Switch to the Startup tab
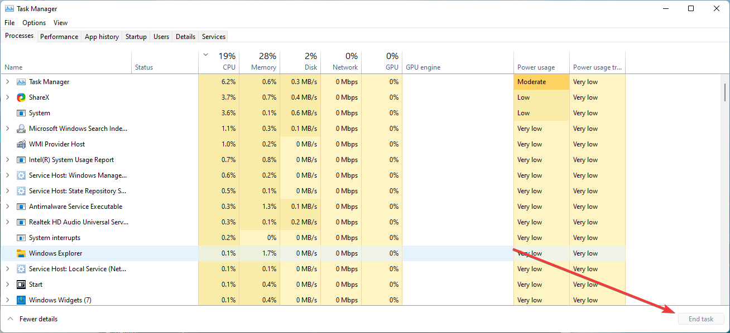 pos(136,37)
